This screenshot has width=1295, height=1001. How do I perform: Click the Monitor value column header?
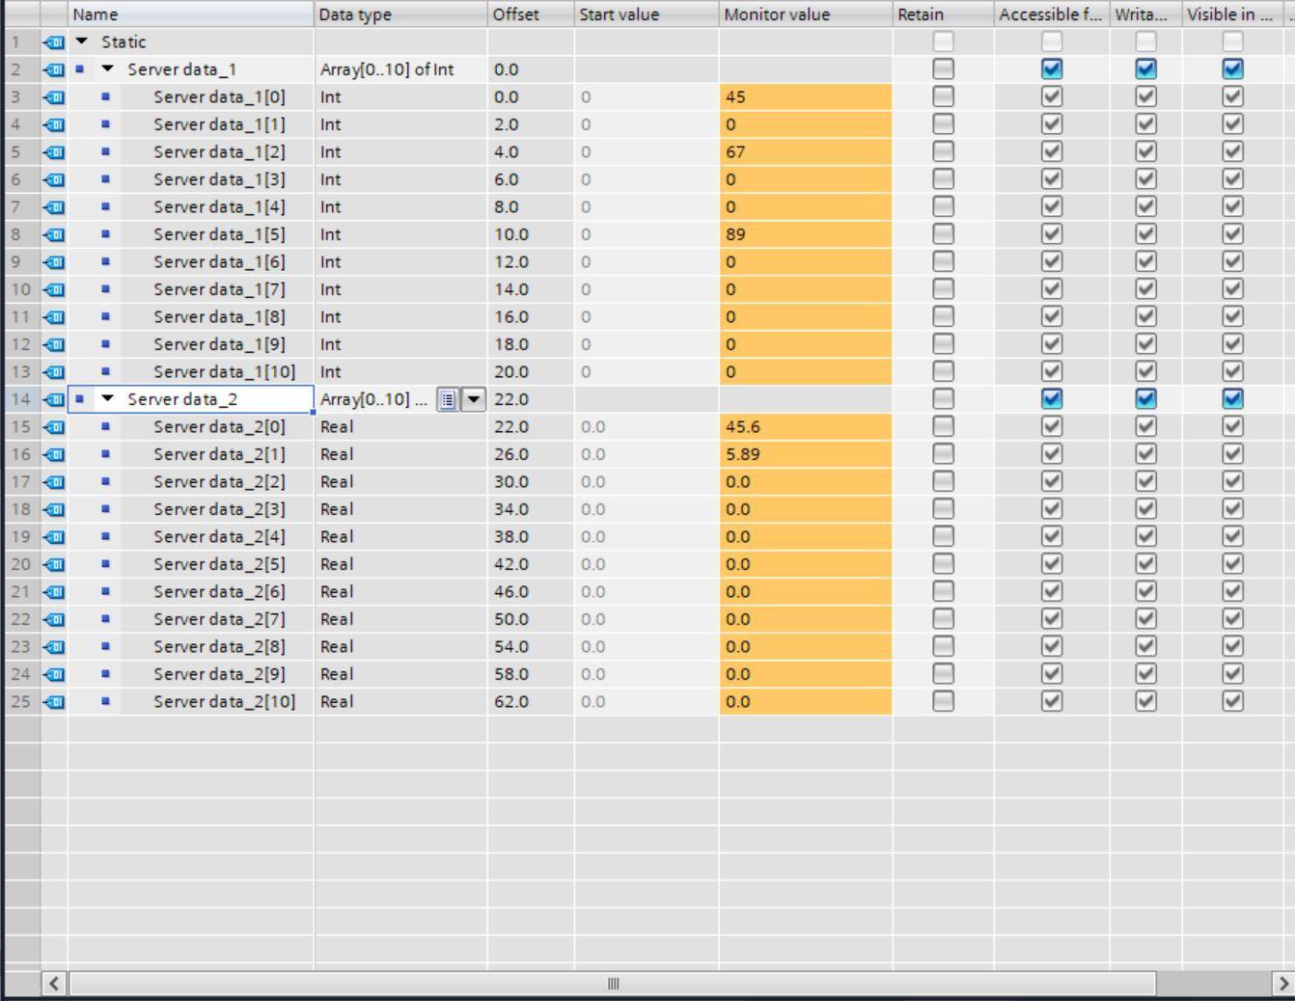tap(806, 14)
